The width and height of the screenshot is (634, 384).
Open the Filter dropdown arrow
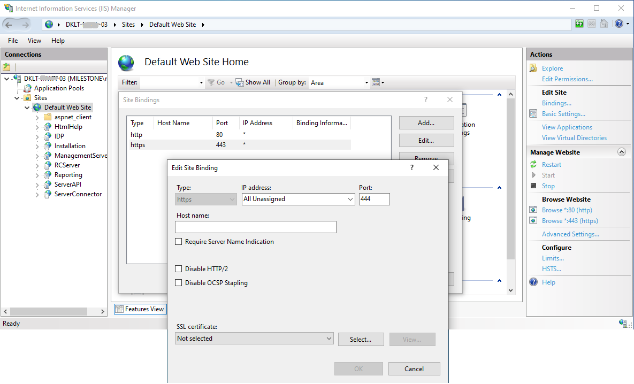tap(201, 82)
